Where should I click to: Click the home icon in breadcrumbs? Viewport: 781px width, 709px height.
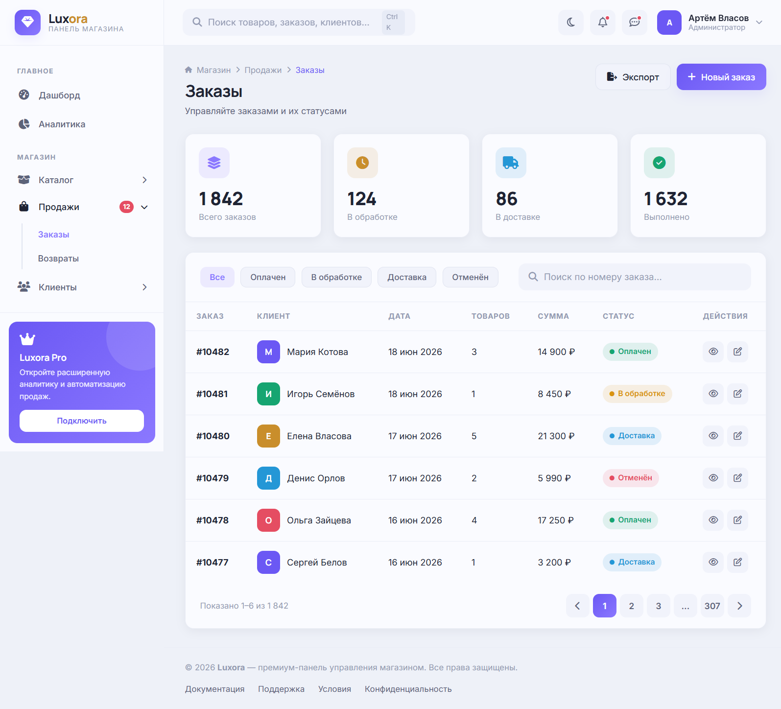click(x=189, y=70)
